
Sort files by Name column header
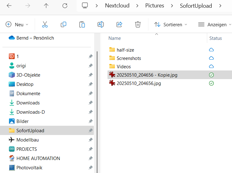pyautogui.click(x=115, y=38)
